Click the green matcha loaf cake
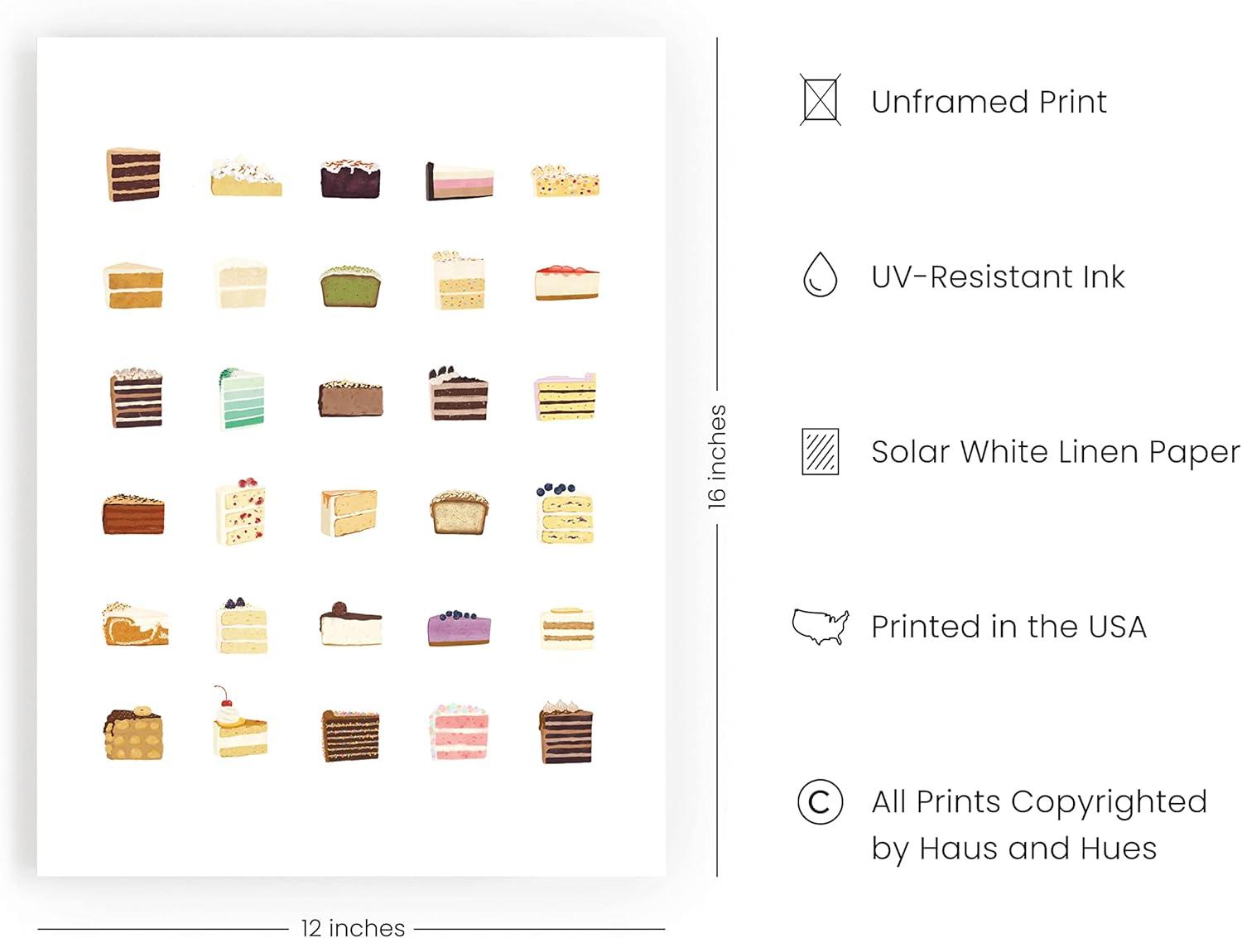The width and height of the screenshot is (1242, 938). tap(350, 286)
